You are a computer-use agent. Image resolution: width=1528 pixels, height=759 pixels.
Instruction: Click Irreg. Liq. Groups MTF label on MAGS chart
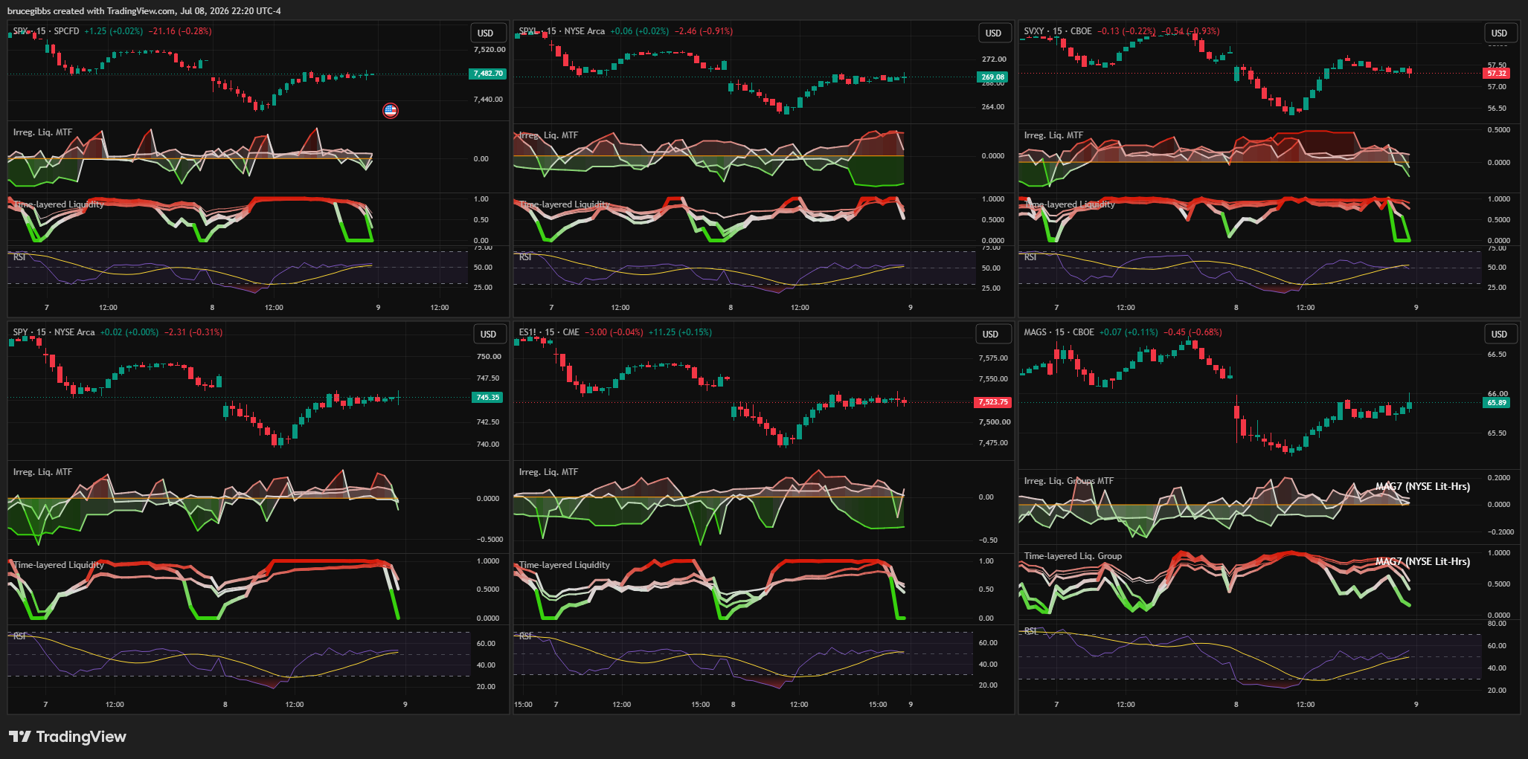coord(1069,481)
